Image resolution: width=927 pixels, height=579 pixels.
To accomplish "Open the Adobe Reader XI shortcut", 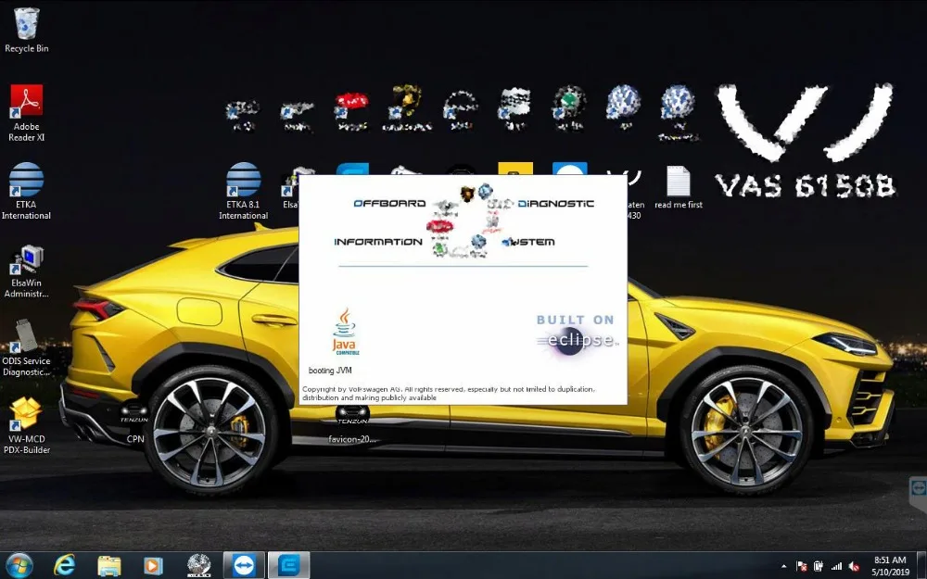I will (26, 113).
